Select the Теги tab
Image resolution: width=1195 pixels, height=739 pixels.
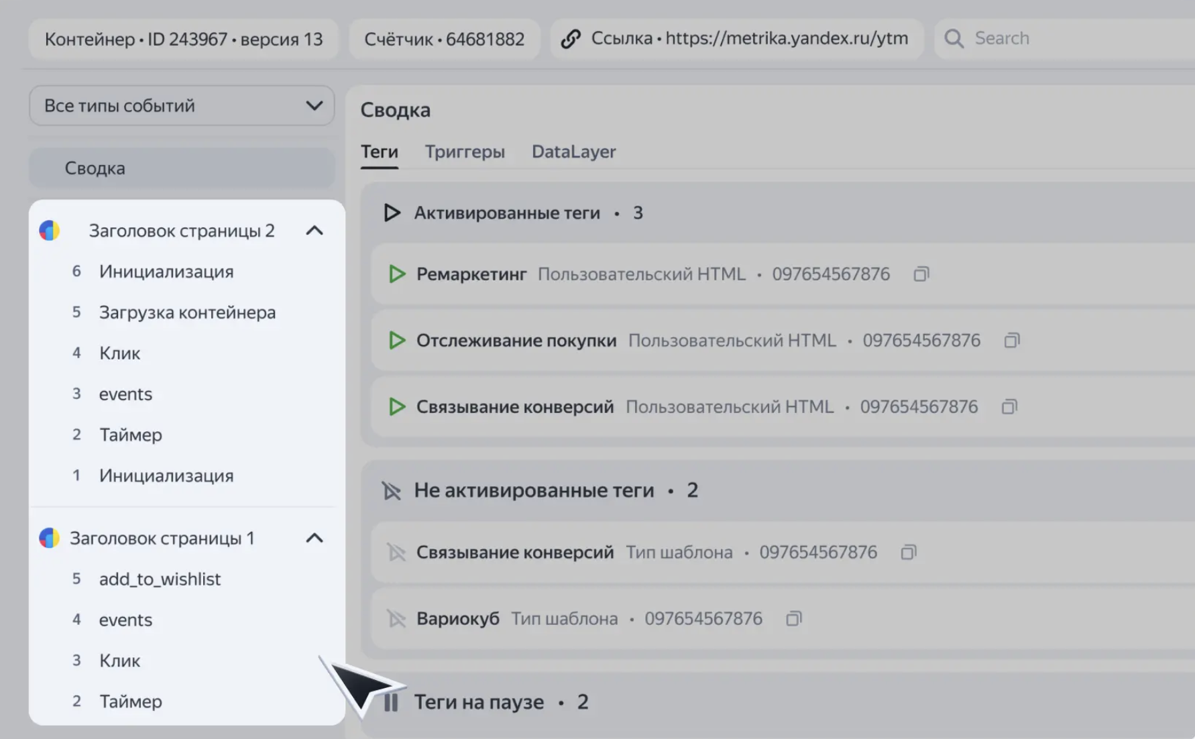click(x=380, y=152)
